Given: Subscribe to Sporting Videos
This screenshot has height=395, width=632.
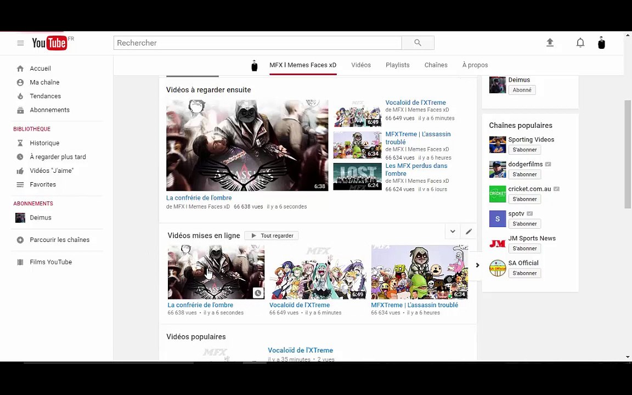Looking at the screenshot, I should point(524,150).
